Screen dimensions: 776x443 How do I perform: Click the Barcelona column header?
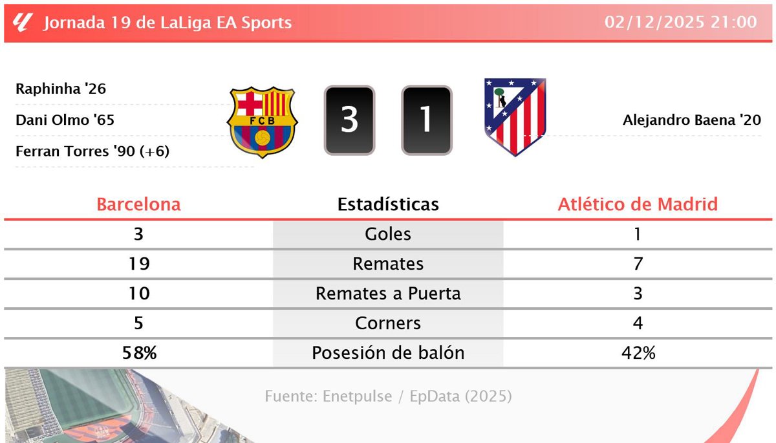pos(138,204)
